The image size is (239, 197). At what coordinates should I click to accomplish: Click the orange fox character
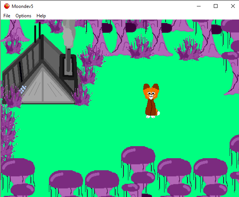151,101
